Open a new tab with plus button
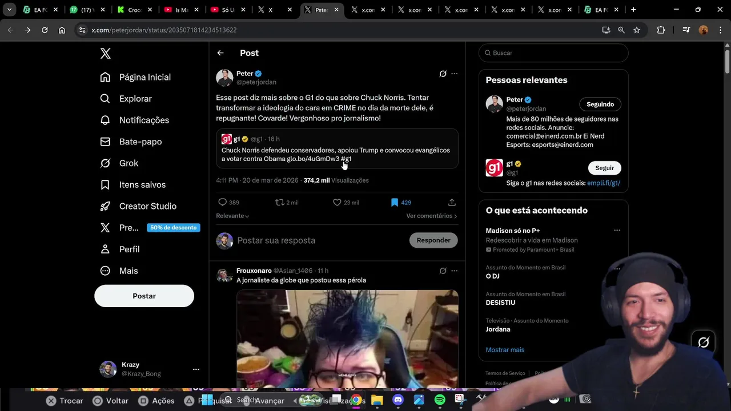731x411 pixels. click(x=633, y=10)
